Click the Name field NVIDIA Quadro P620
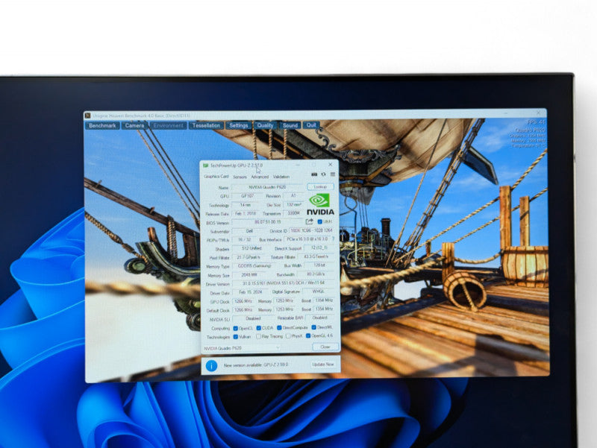 tap(267, 187)
